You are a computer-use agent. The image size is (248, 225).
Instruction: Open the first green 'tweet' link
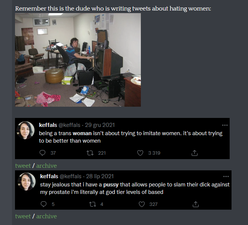(x=23, y=165)
